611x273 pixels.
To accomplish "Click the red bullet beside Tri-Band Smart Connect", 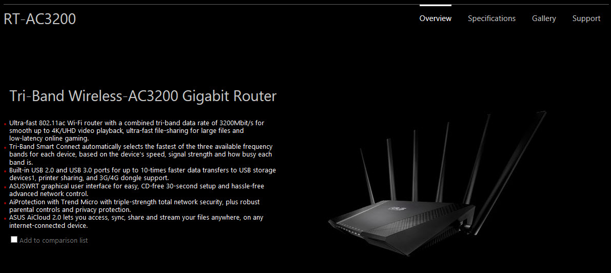I will tap(6, 148).
